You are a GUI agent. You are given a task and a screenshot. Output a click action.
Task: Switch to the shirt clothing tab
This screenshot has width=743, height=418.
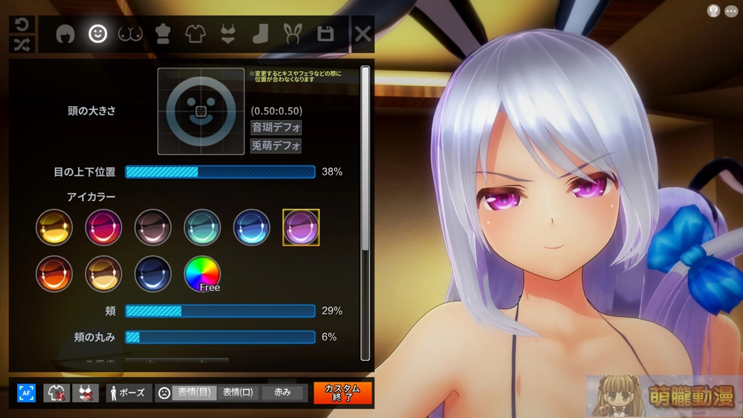pos(195,34)
